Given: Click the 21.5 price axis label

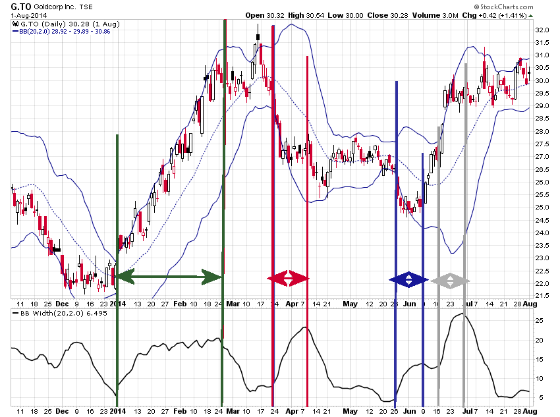Looking at the screenshot, I should pyautogui.click(x=542, y=296).
